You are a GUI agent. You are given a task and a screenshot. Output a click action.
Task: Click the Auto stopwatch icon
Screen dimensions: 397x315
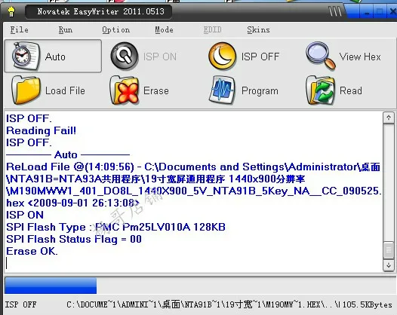[x=26, y=56]
